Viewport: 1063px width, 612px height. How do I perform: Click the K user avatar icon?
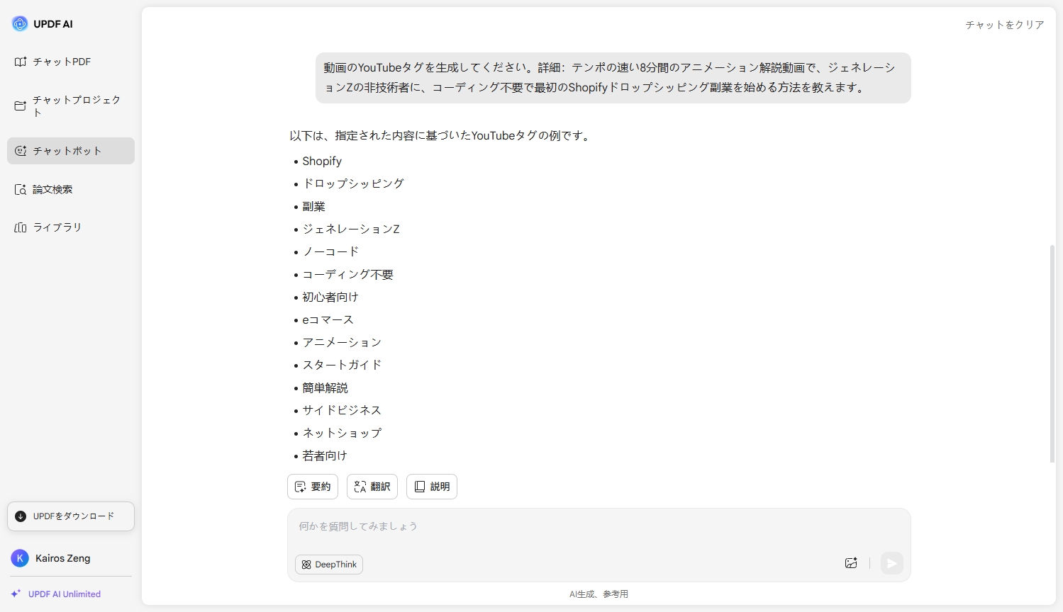click(20, 558)
